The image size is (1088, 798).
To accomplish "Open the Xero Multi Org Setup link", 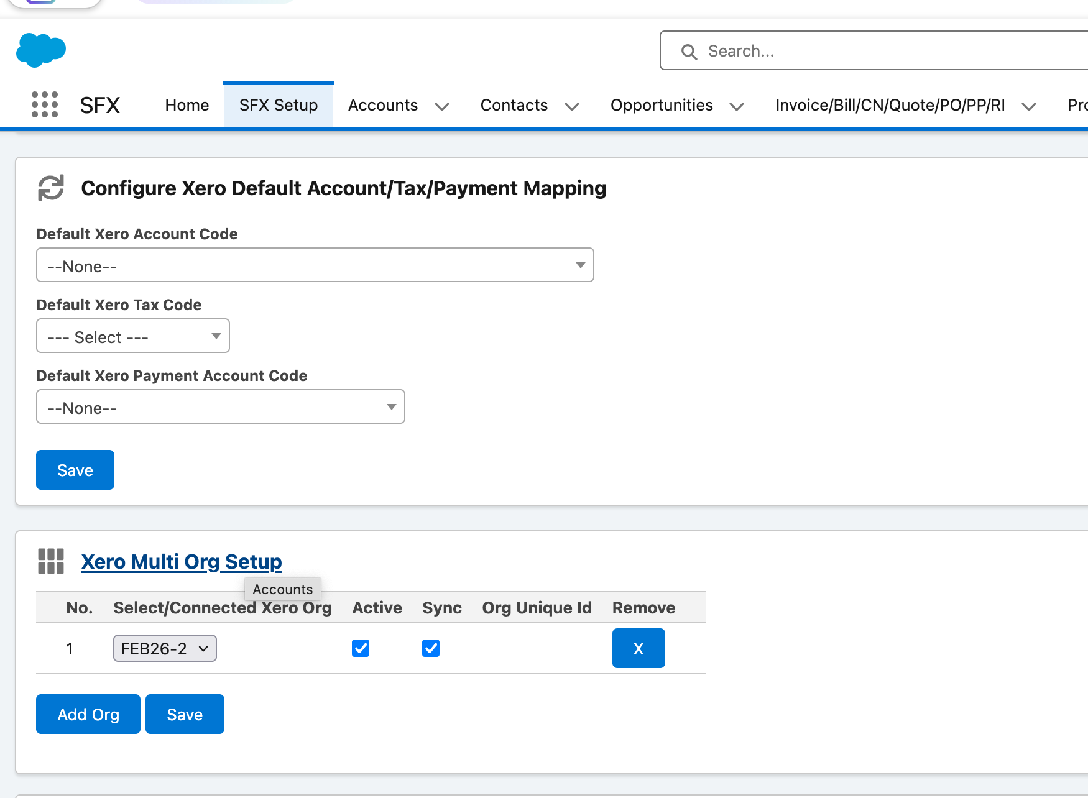I will [182, 561].
